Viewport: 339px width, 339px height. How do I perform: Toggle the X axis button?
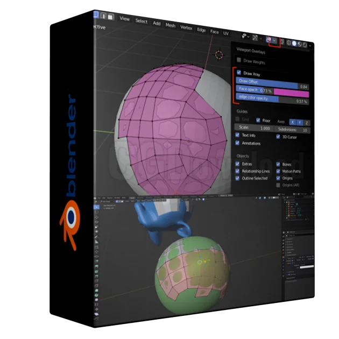click(x=293, y=122)
